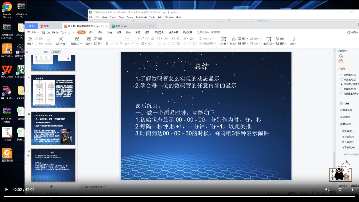The image size is (359, 202).
Task: Collapse the Fill (填充) section expander
Action: [x=339, y=69]
